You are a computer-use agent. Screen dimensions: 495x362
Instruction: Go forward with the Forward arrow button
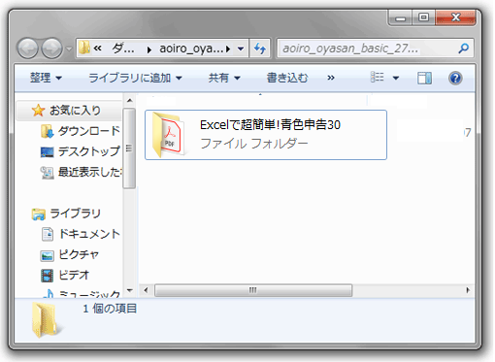pyautogui.click(x=52, y=49)
